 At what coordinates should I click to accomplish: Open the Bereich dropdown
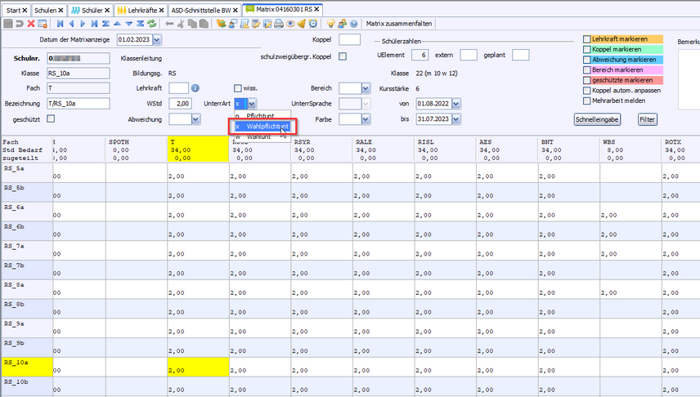pos(366,88)
